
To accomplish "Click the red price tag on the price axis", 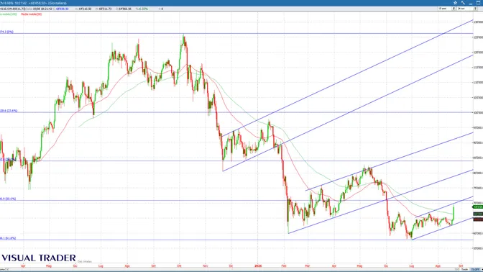I will coord(478,219).
